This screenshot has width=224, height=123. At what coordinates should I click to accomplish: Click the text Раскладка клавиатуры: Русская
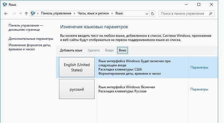122,91
